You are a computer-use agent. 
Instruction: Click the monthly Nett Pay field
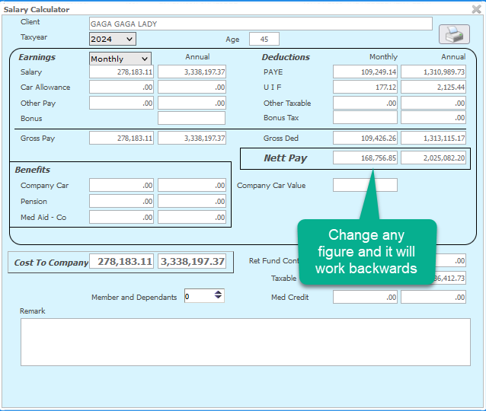click(365, 158)
